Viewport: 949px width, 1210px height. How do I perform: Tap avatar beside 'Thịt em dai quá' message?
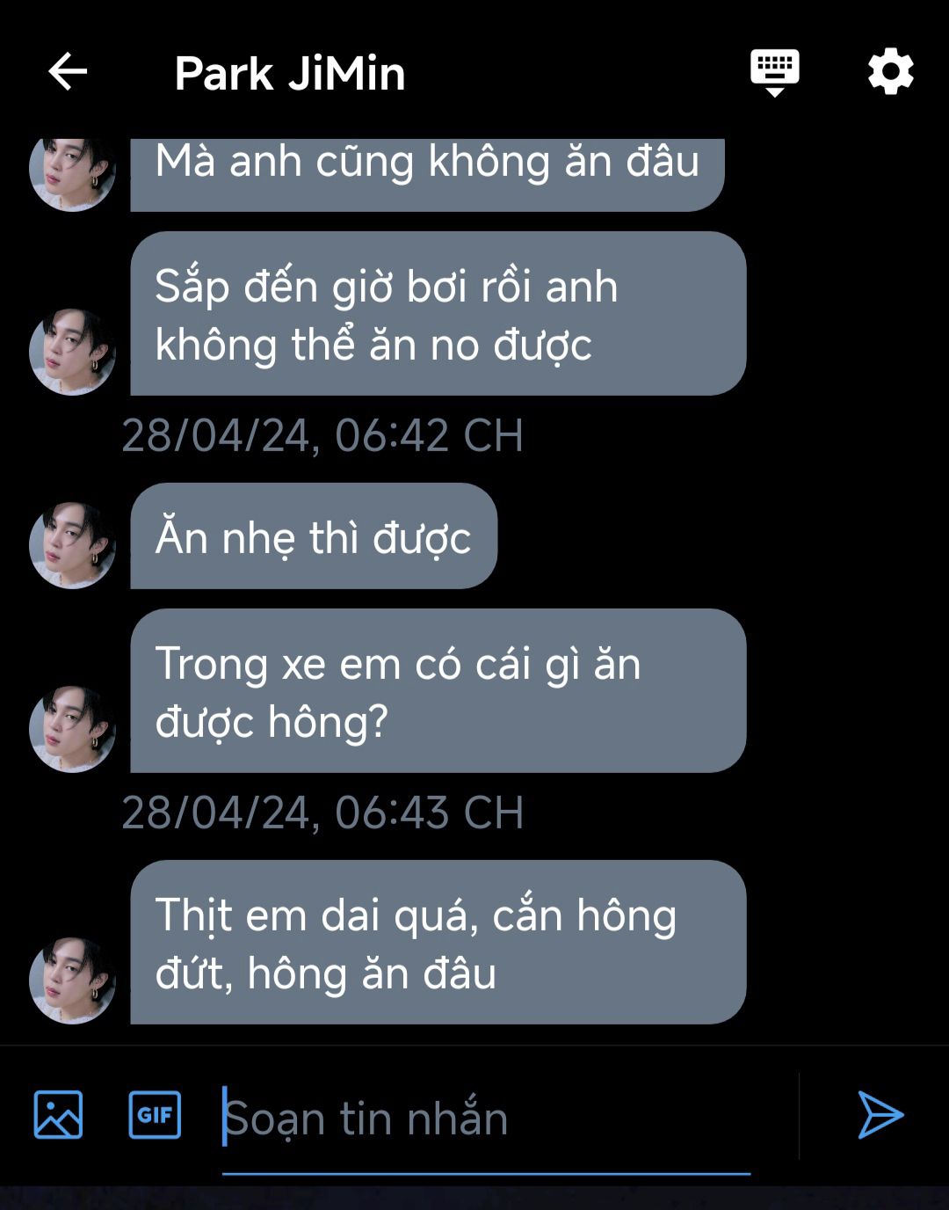[x=72, y=980]
